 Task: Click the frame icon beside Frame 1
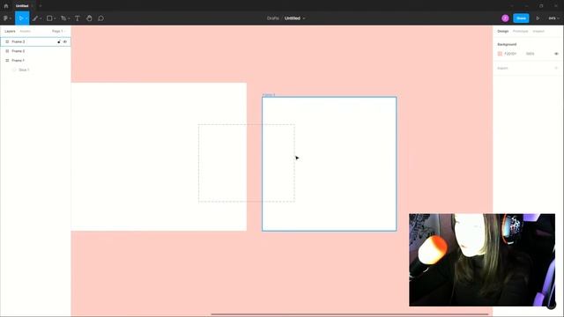pos(7,61)
